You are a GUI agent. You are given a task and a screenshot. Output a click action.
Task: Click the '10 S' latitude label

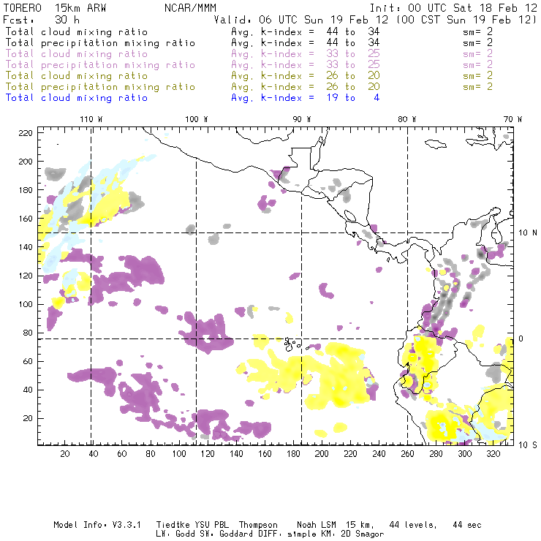(528, 445)
